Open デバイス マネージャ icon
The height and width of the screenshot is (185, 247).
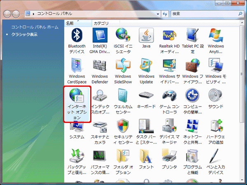[x=169, y=132]
